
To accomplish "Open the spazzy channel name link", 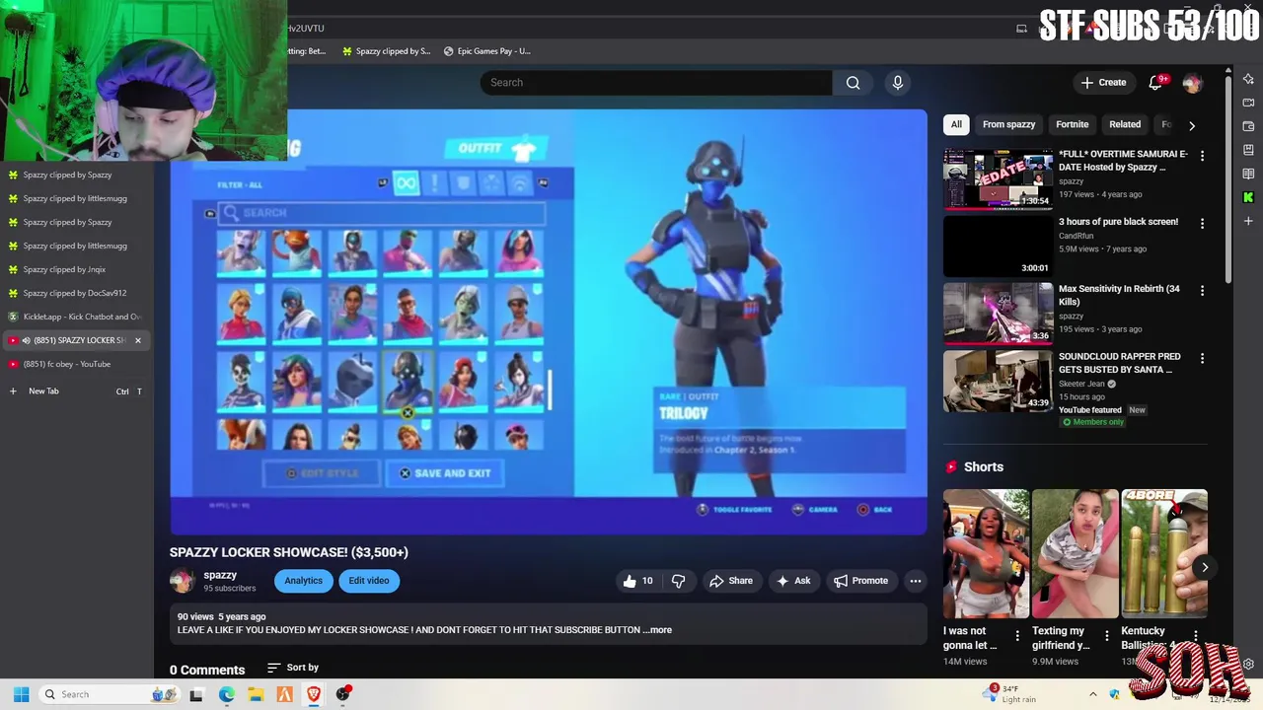I will (x=220, y=575).
